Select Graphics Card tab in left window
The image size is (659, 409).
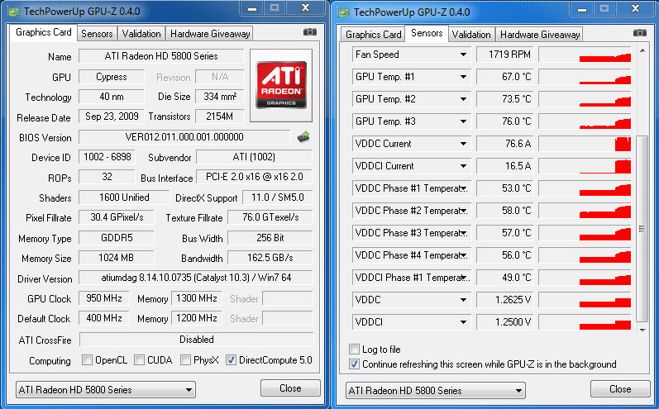[43, 32]
